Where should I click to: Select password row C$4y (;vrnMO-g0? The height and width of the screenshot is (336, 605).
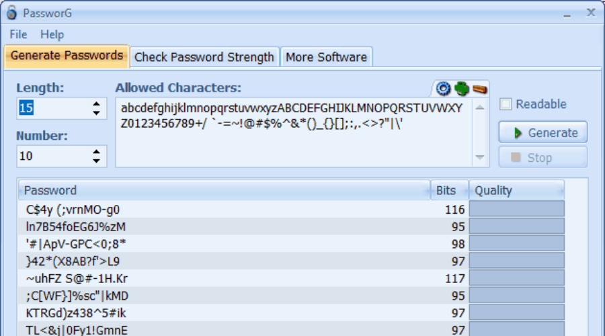(291, 210)
